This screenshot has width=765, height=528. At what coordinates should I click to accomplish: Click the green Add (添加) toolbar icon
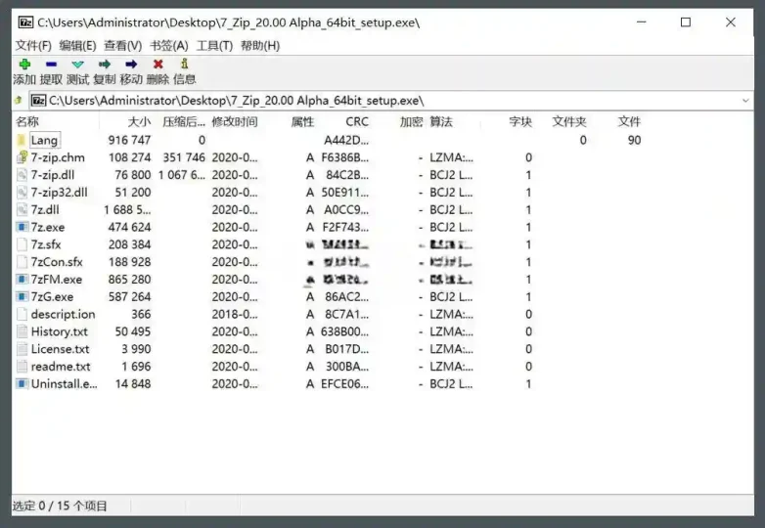24,64
